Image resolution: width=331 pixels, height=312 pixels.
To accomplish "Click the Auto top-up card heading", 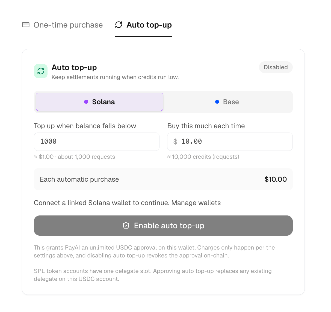I will [74, 67].
